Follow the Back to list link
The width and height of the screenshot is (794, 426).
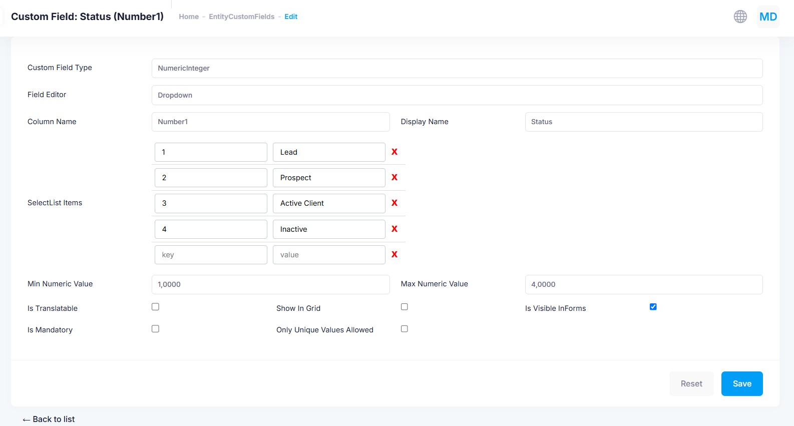coord(49,419)
